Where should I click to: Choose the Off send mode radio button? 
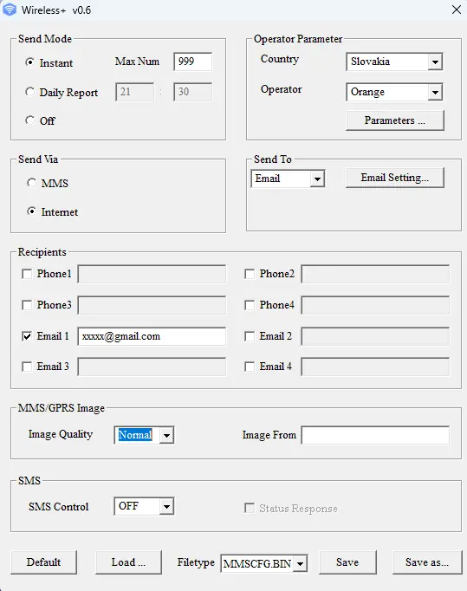click(x=29, y=120)
